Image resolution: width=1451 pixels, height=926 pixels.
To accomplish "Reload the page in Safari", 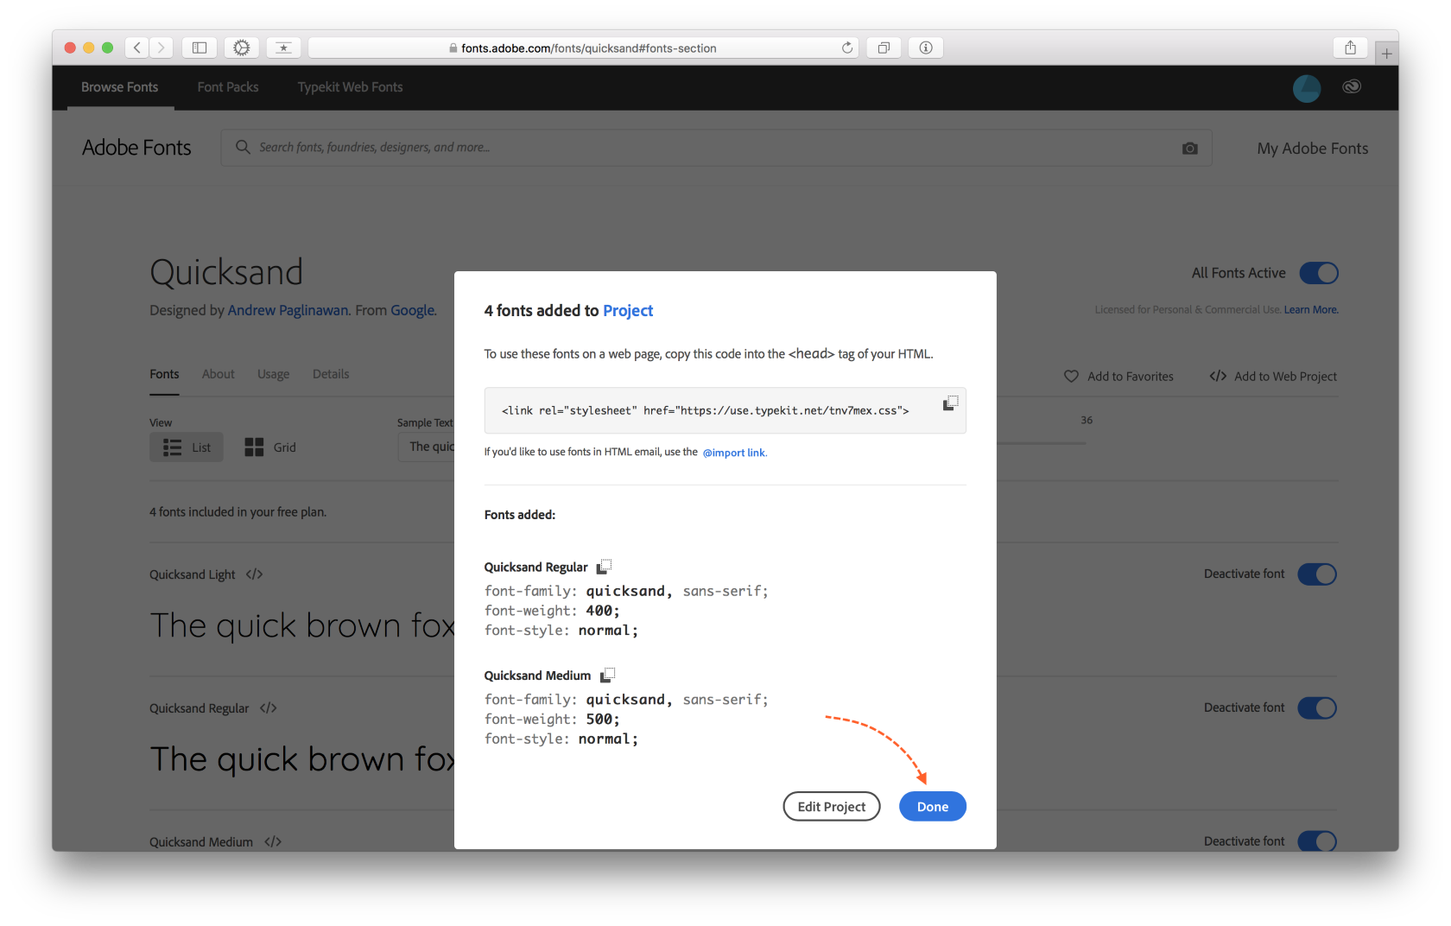I will click(x=847, y=48).
